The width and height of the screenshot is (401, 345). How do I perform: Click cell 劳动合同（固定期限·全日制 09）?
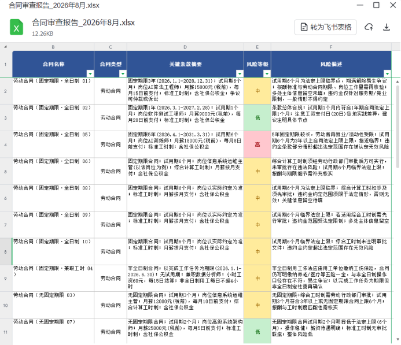53,225
